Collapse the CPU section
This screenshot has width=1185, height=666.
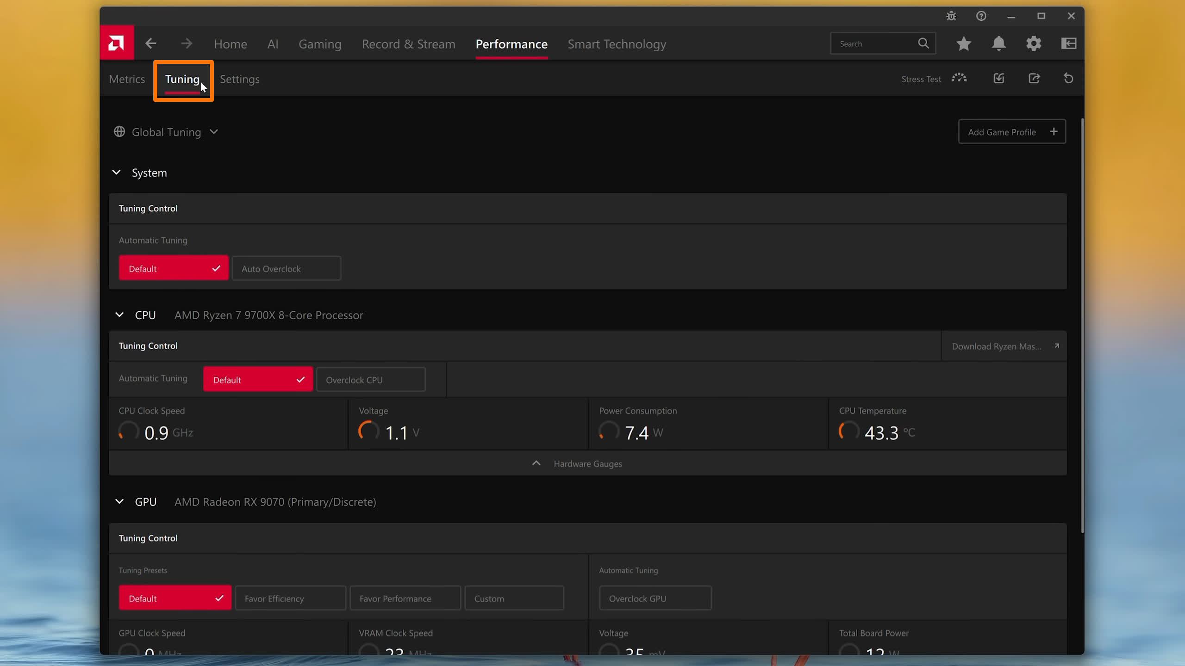pos(119,315)
